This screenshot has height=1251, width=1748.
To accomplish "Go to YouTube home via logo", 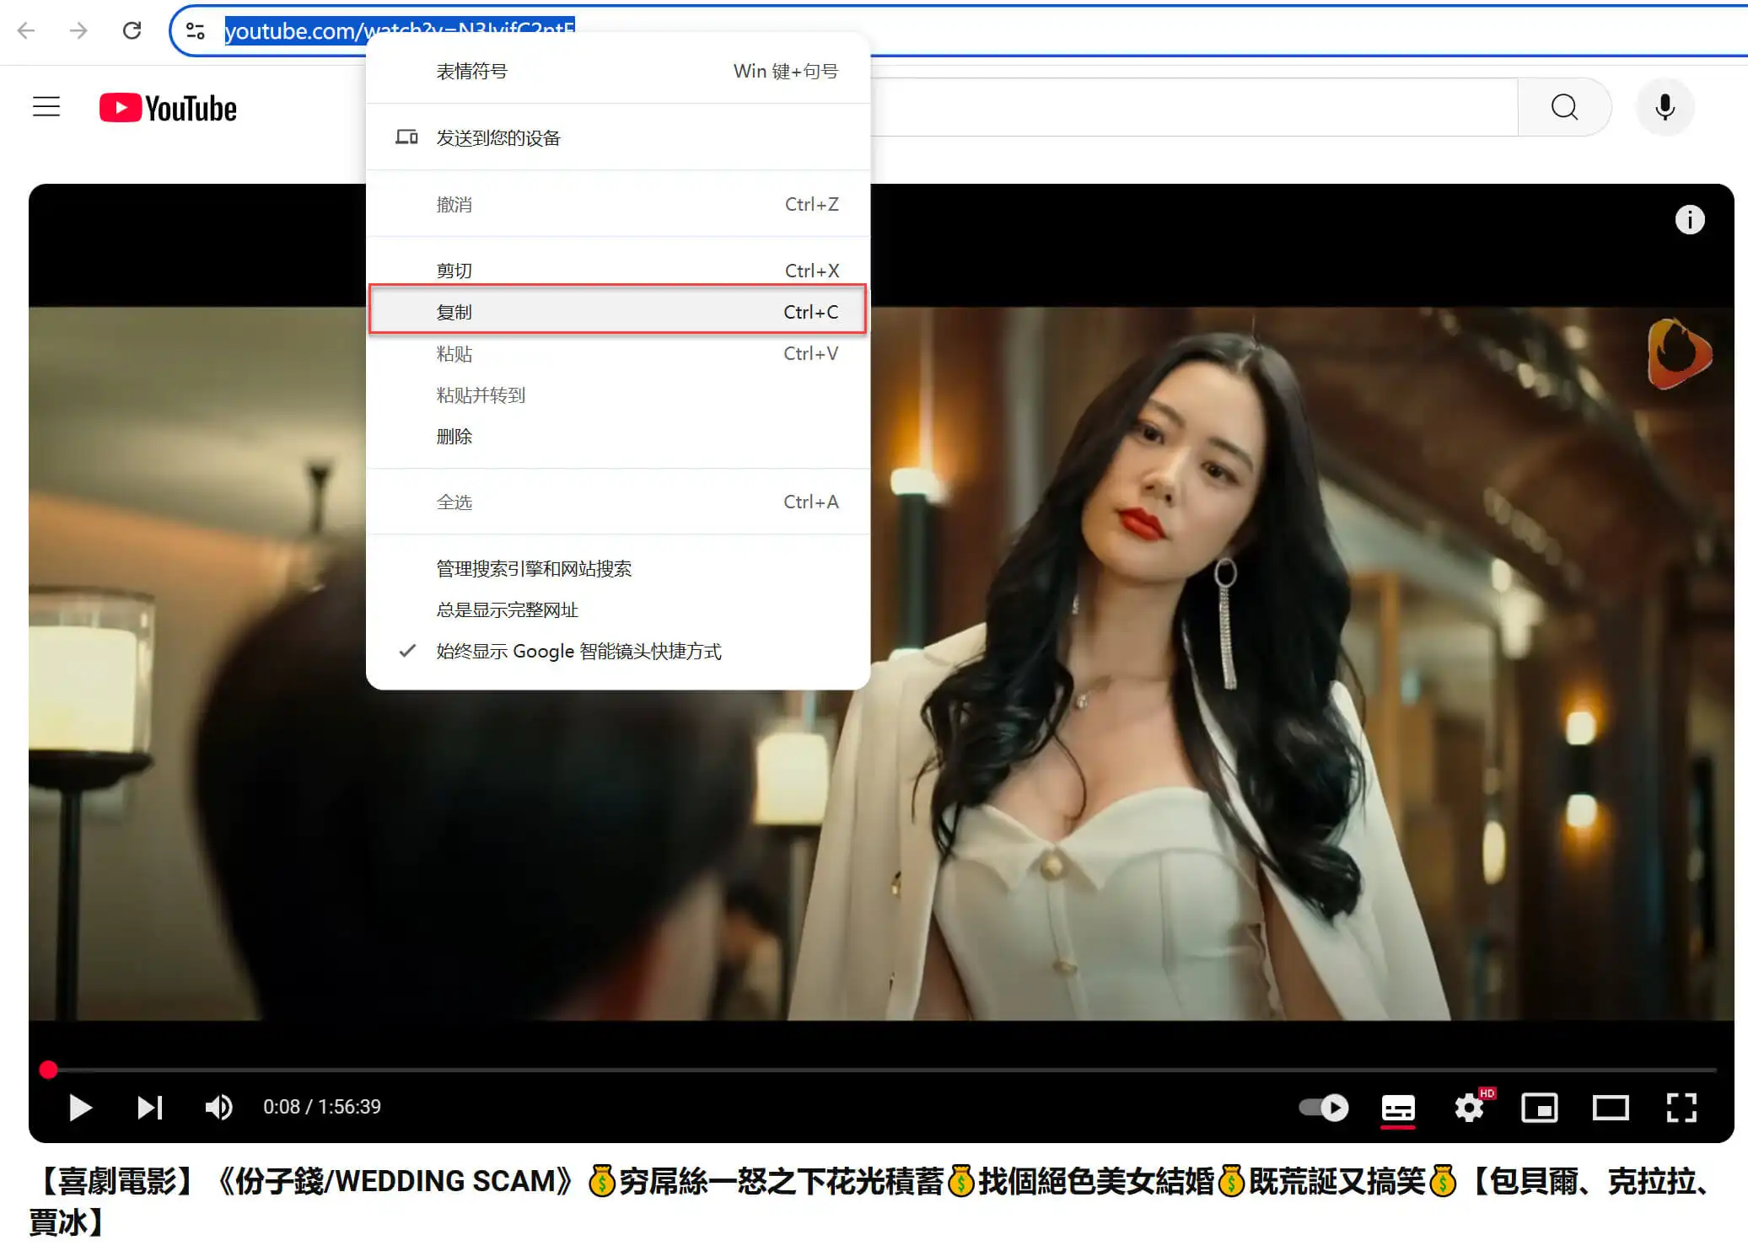I will (x=168, y=108).
